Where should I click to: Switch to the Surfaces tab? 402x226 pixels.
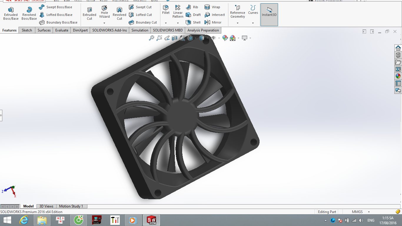pyautogui.click(x=44, y=30)
